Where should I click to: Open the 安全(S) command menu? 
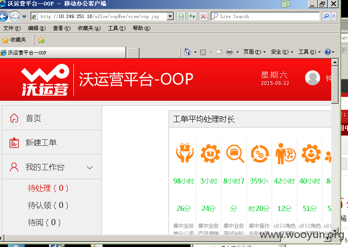(282, 52)
